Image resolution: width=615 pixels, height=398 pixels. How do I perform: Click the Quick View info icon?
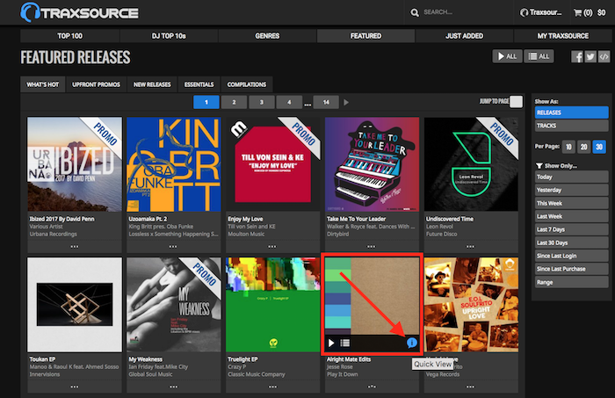coord(412,343)
